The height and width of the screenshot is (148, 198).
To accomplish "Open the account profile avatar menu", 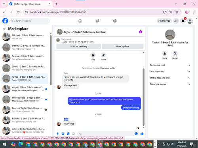I will point(190,21).
